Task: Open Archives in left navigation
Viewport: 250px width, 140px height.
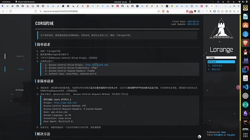Action: [20, 90]
